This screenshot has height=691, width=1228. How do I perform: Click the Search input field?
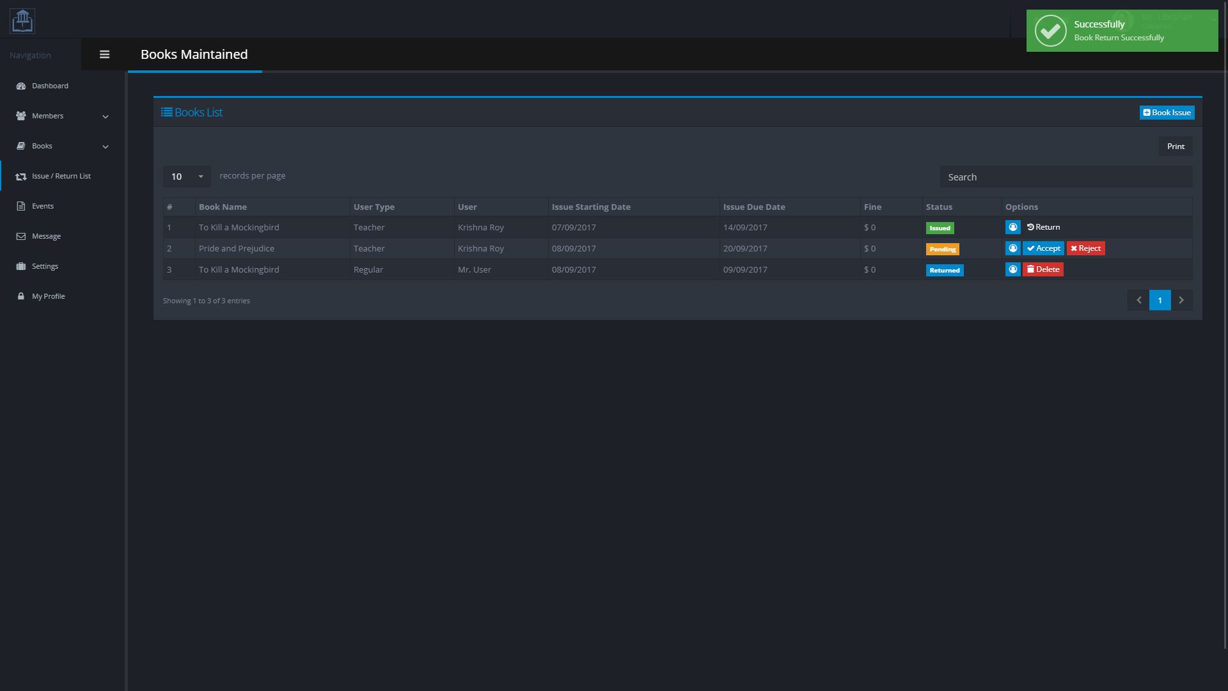tap(1066, 177)
